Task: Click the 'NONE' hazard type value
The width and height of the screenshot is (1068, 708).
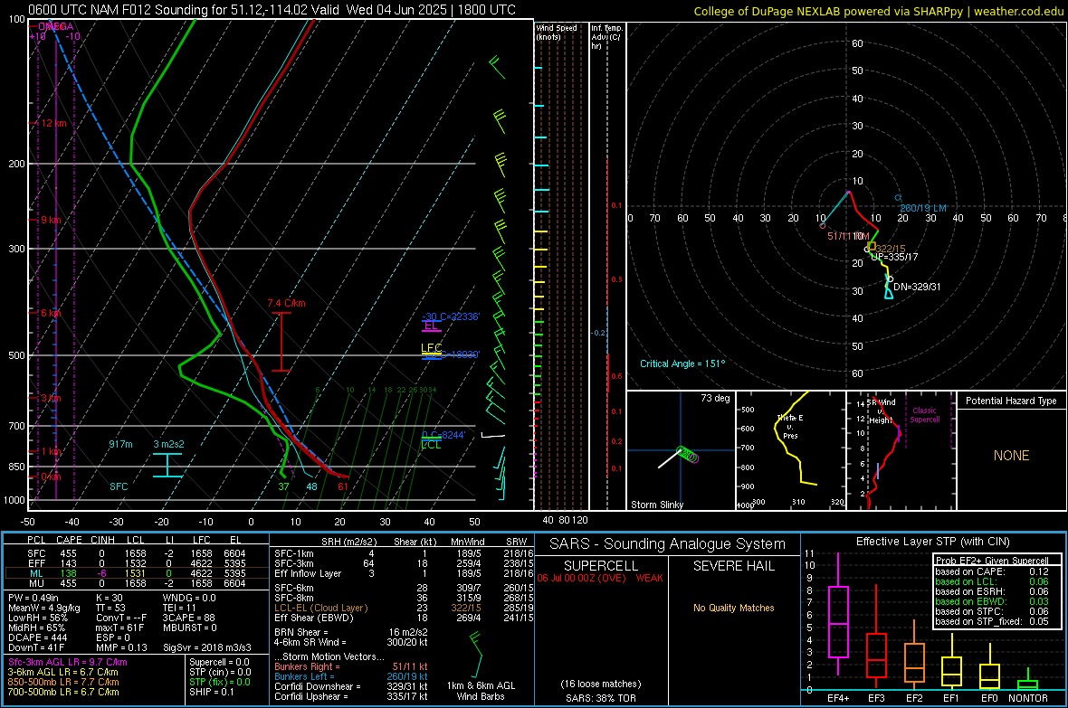Action: [1011, 456]
